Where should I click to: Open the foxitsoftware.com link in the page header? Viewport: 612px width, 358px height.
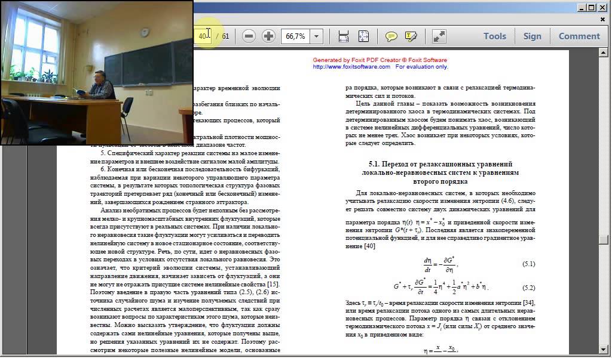click(x=351, y=67)
